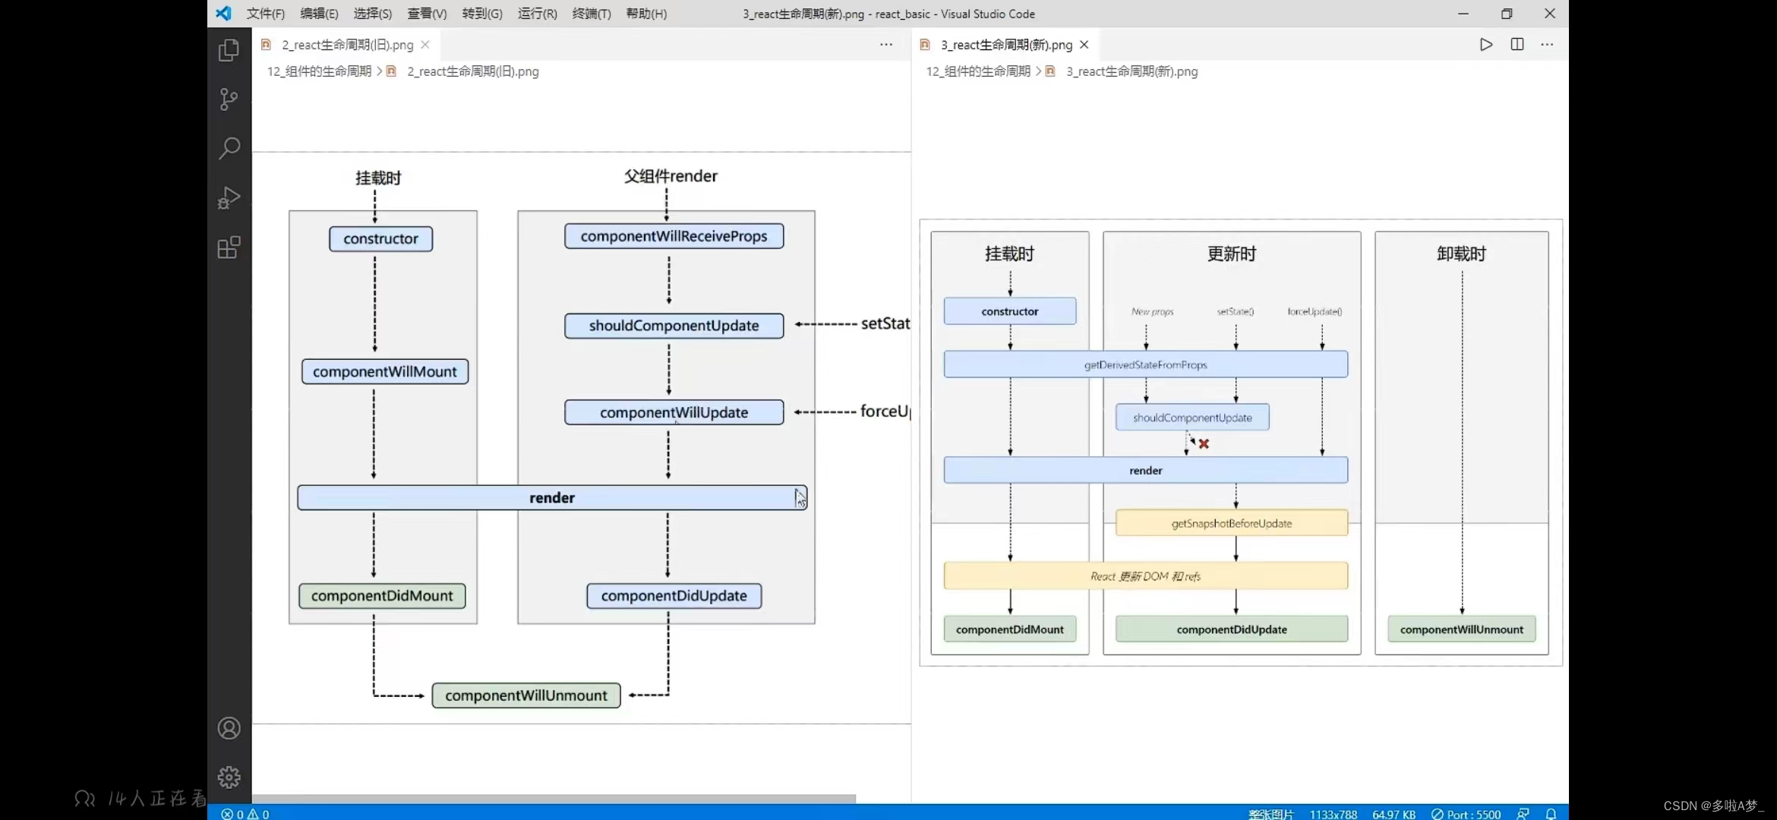
Task: Click right breadcrumb file 3_react生命周期(新).png
Action: 1132,71
